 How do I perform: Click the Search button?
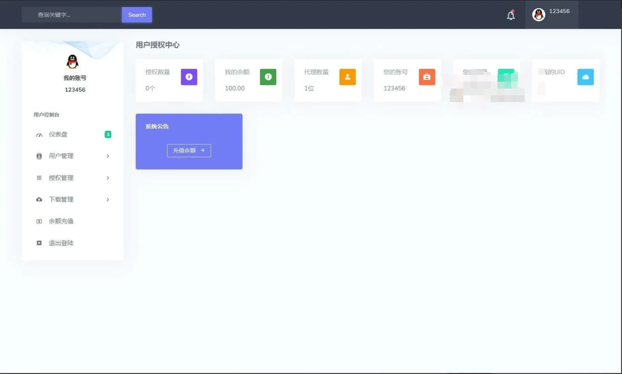pos(137,15)
